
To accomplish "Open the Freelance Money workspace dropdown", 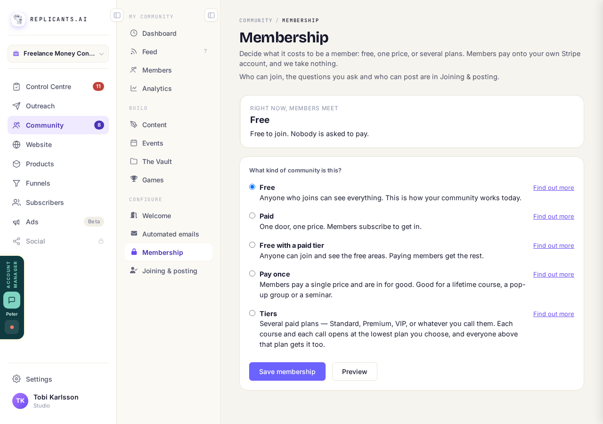I will tap(58, 54).
